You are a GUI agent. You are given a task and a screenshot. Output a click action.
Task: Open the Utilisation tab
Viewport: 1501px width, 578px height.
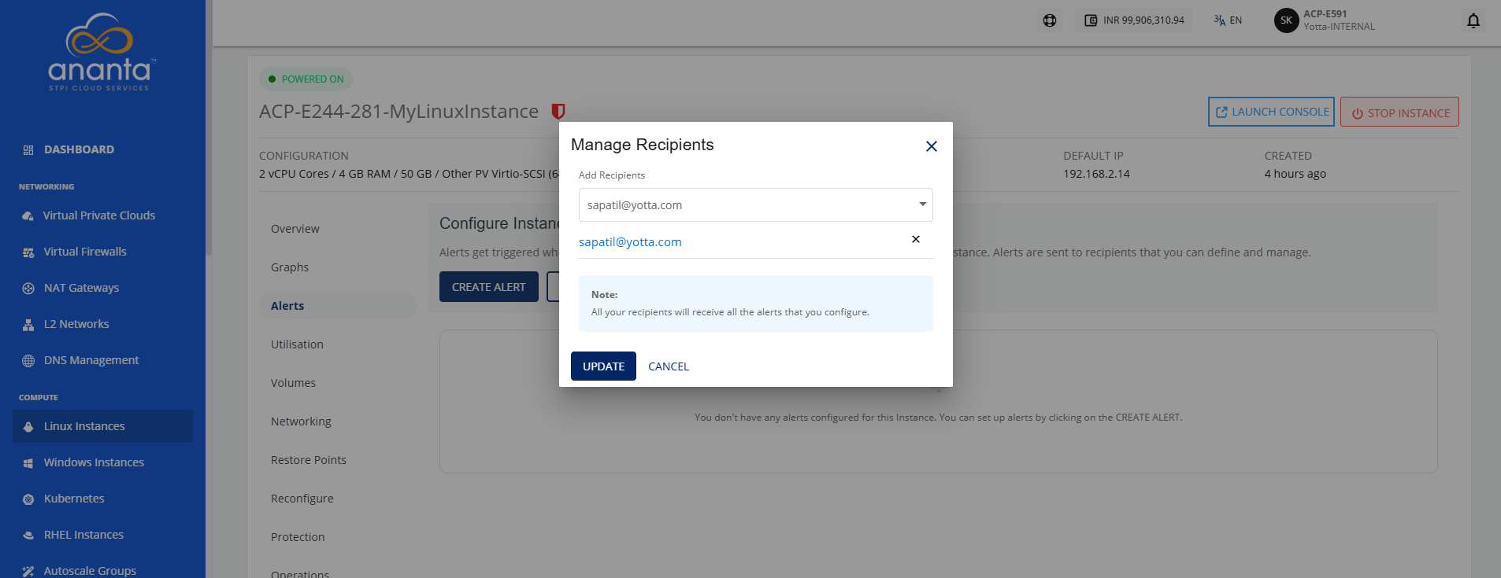pyautogui.click(x=297, y=344)
